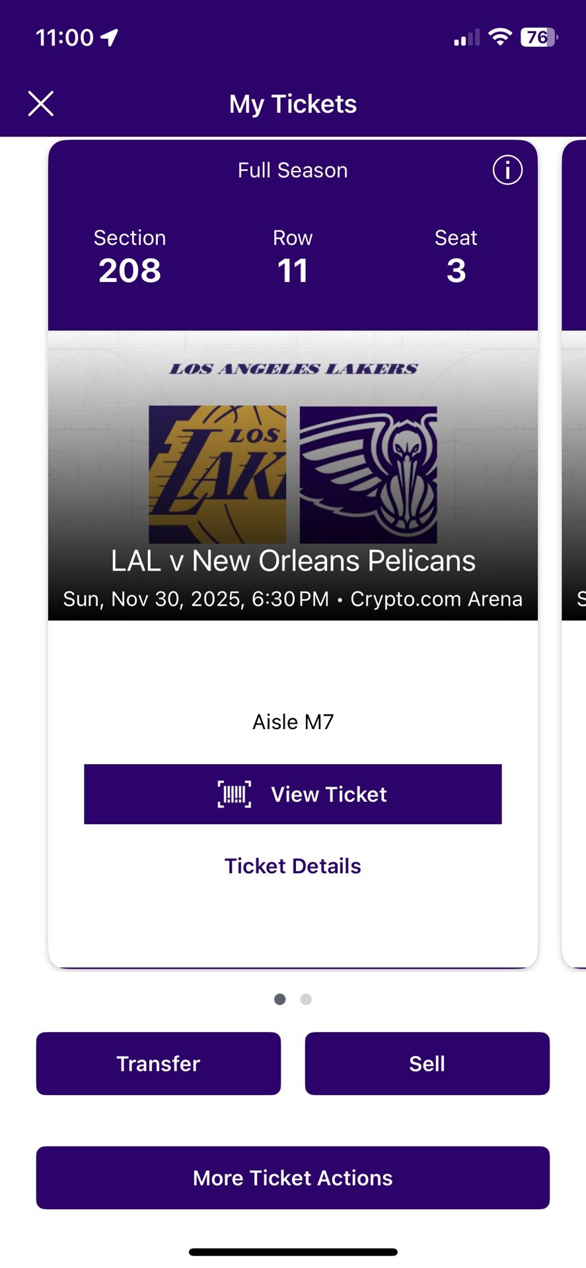Go to second ticket page dot
This screenshot has height=1268, width=586.
click(x=306, y=999)
